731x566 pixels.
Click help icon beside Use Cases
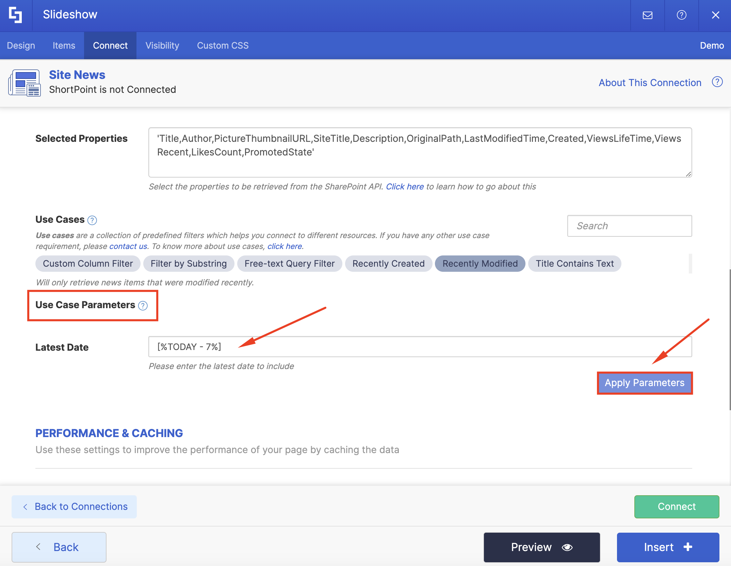click(92, 220)
